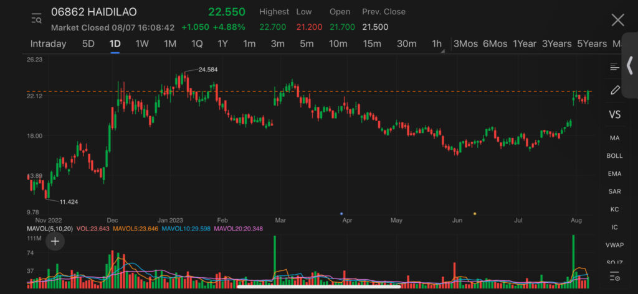Open the stock search list icon

coord(37,19)
